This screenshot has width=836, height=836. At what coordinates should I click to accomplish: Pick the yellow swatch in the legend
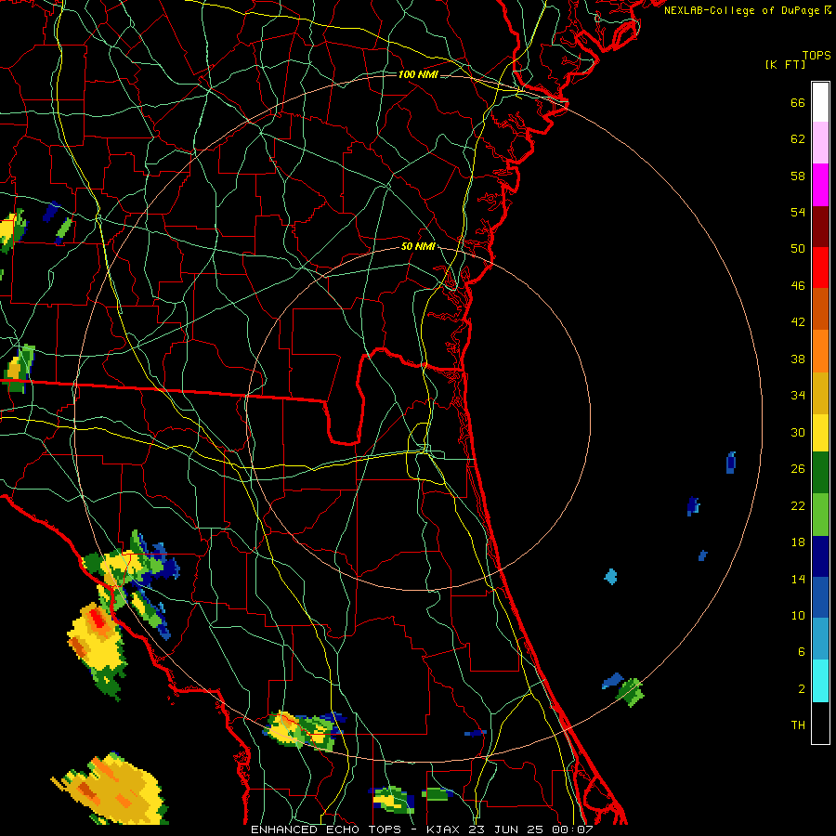pos(820,432)
